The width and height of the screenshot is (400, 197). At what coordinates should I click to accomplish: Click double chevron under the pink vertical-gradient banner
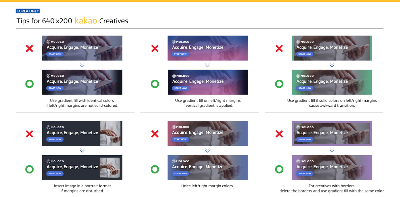click(207, 65)
